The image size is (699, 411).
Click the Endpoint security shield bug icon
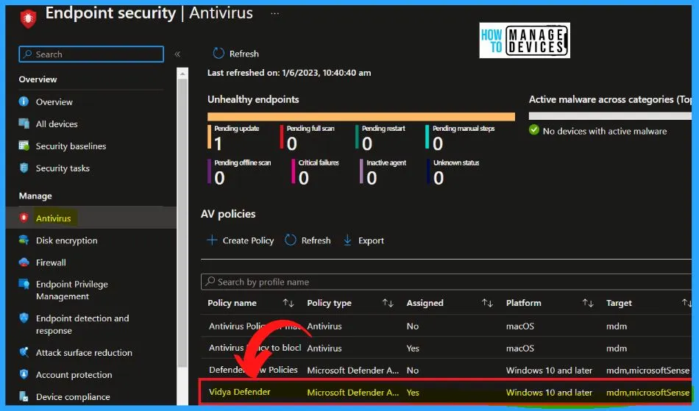pyautogui.click(x=28, y=18)
